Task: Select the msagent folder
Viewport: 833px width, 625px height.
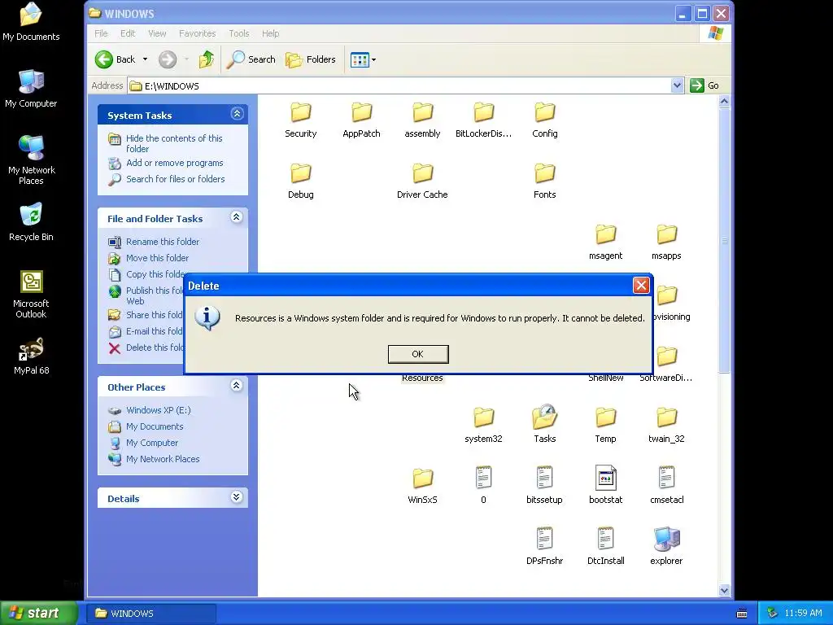Action: click(x=605, y=243)
